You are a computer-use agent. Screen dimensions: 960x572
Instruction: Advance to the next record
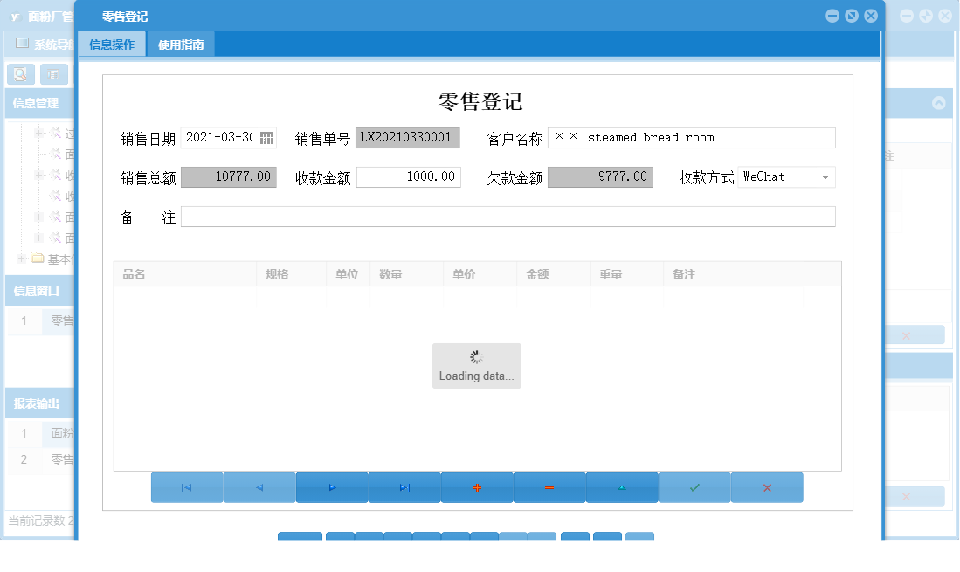[331, 487]
